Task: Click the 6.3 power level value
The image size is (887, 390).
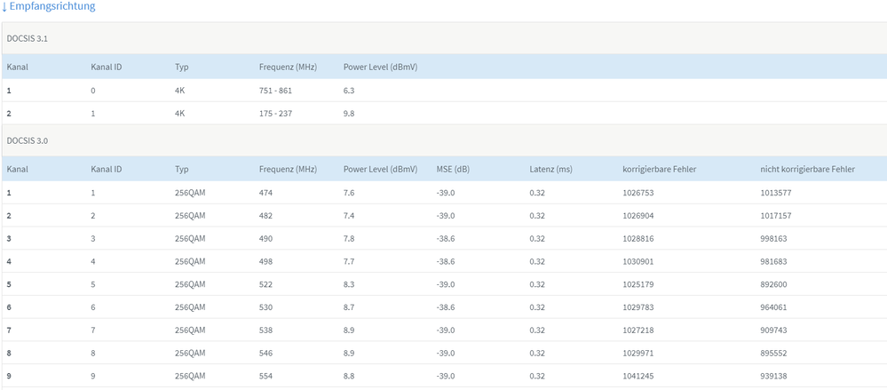Action: (x=350, y=91)
